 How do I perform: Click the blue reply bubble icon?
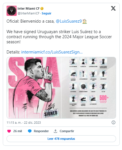pos(30,131)
